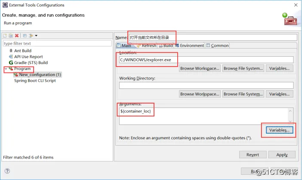Click the Arguments scrollbar up arrow

coord(290,111)
